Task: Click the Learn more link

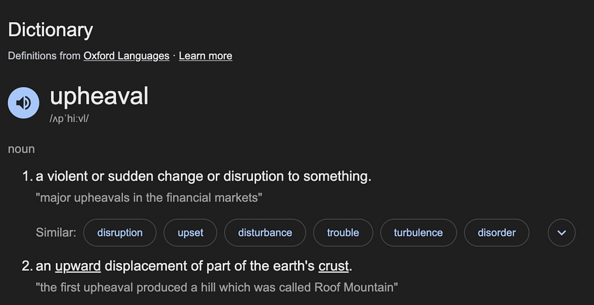Action: pyautogui.click(x=205, y=56)
